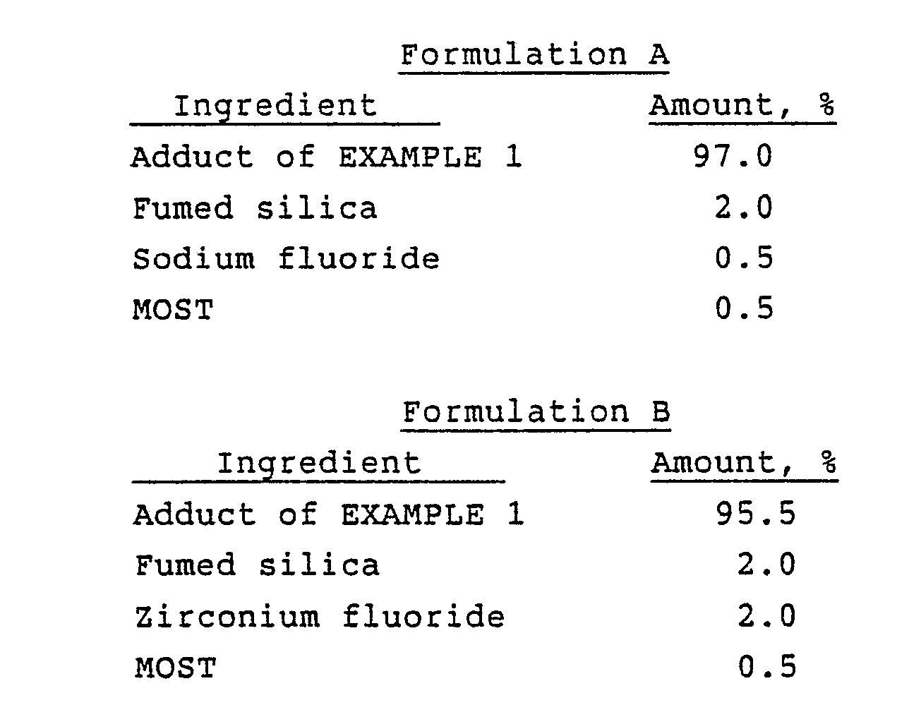Click the "Sodium fluoride" ingredient
Viewport: 921px width, 705px height.
tap(286, 259)
